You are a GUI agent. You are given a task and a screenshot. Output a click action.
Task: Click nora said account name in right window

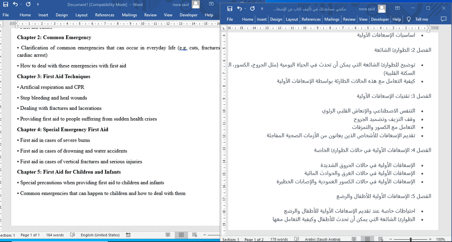[x=367, y=9]
